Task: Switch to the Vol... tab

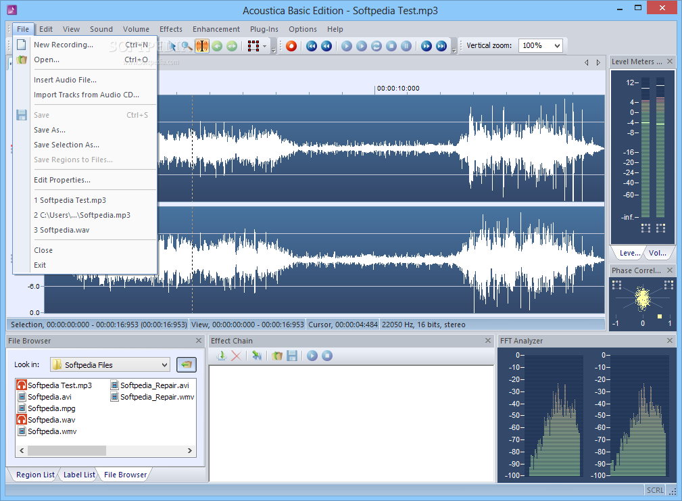Action: point(657,253)
